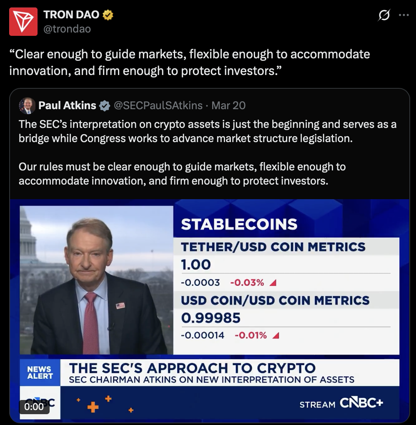Click the STABLECOINS heading in the video
The width and height of the screenshot is (416, 425).
(239, 224)
